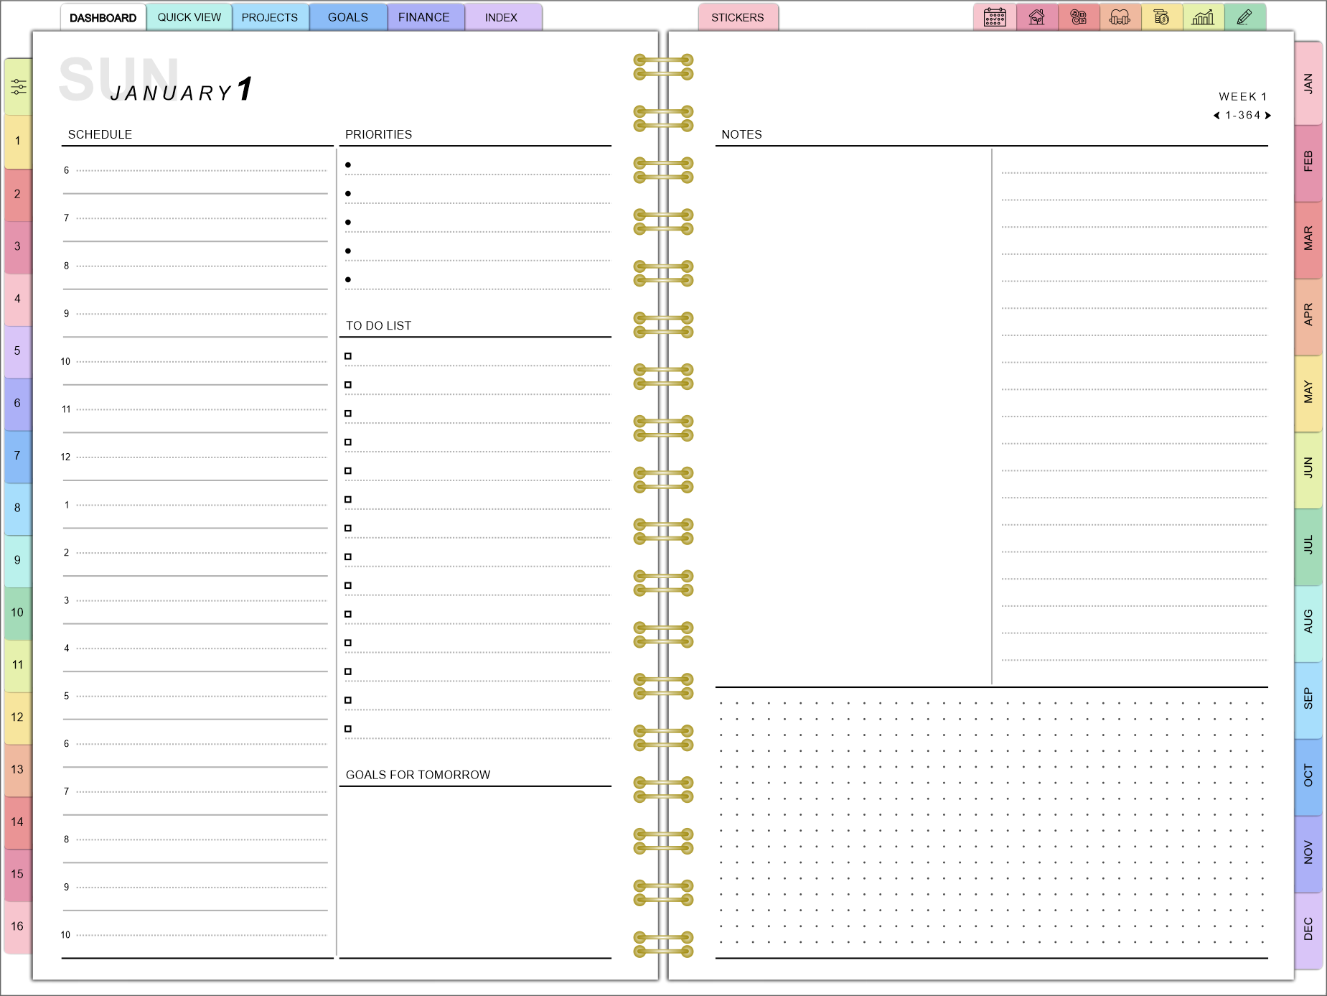
Task: Open the heart and dumbbell fitness tab
Action: click(x=1120, y=17)
